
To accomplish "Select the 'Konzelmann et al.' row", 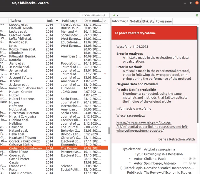I will pyautogui.click(x=54, y=49).
